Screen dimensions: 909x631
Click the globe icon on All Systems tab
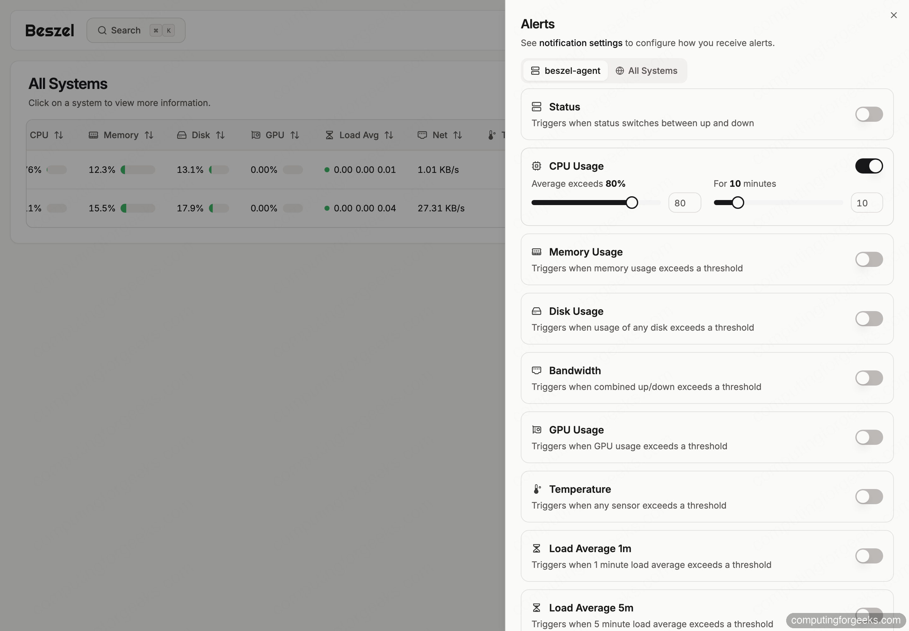(620, 71)
